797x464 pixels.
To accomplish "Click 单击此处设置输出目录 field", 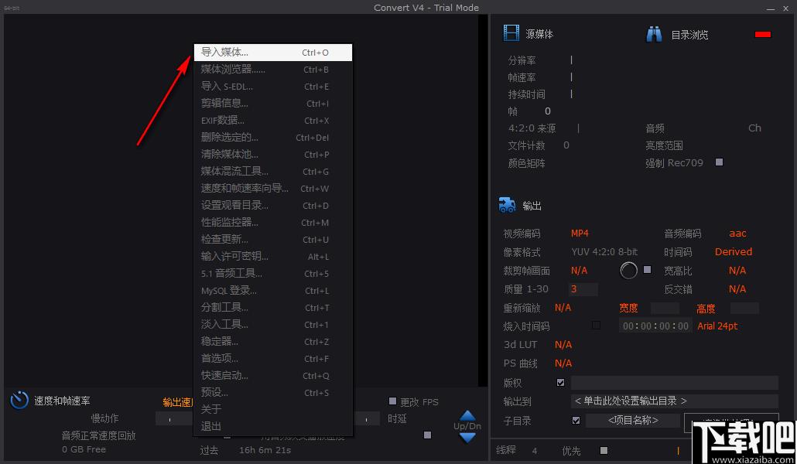I will tap(675, 401).
